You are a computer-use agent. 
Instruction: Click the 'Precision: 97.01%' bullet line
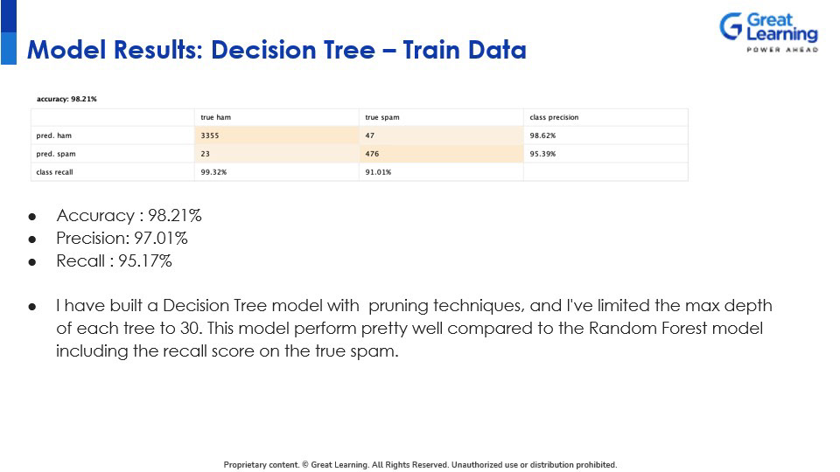coord(122,238)
